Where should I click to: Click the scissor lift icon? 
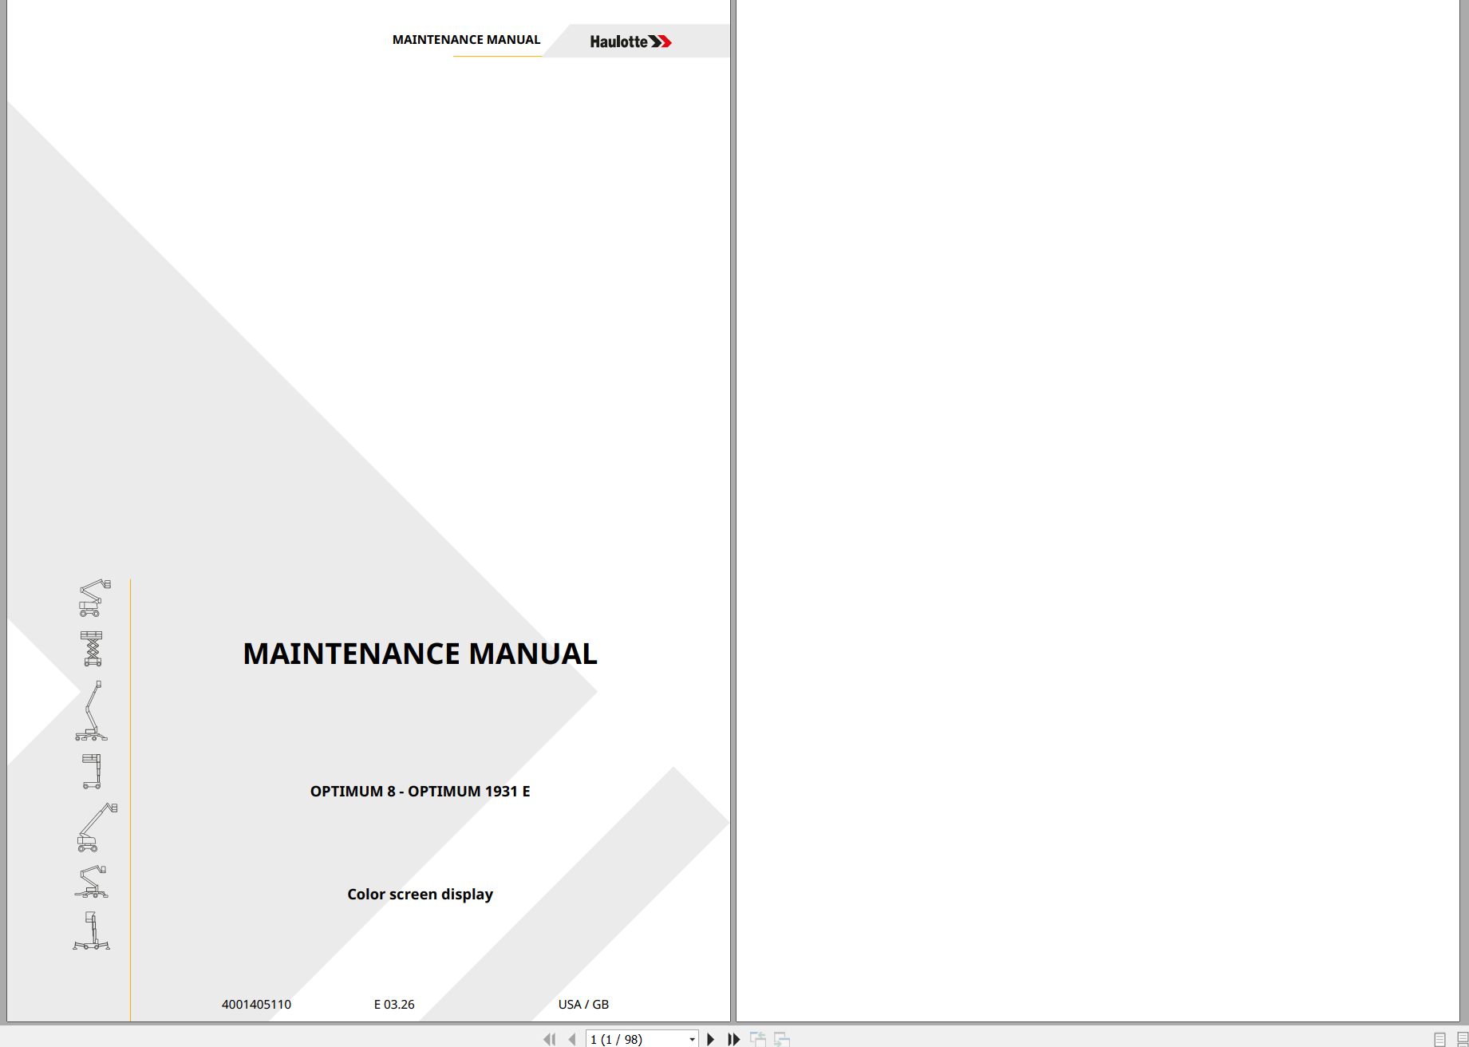pyautogui.click(x=92, y=648)
